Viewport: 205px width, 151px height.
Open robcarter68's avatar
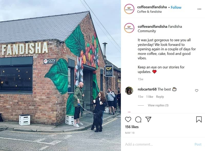click(x=129, y=90)
